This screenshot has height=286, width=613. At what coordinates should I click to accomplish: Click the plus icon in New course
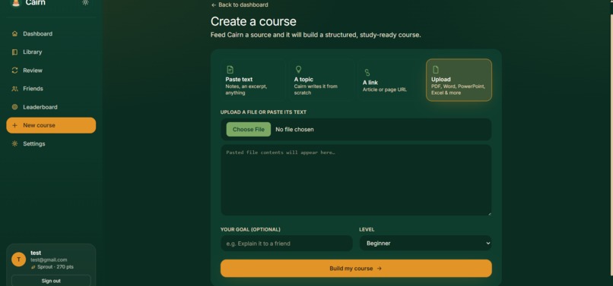(x=15, y=125)
